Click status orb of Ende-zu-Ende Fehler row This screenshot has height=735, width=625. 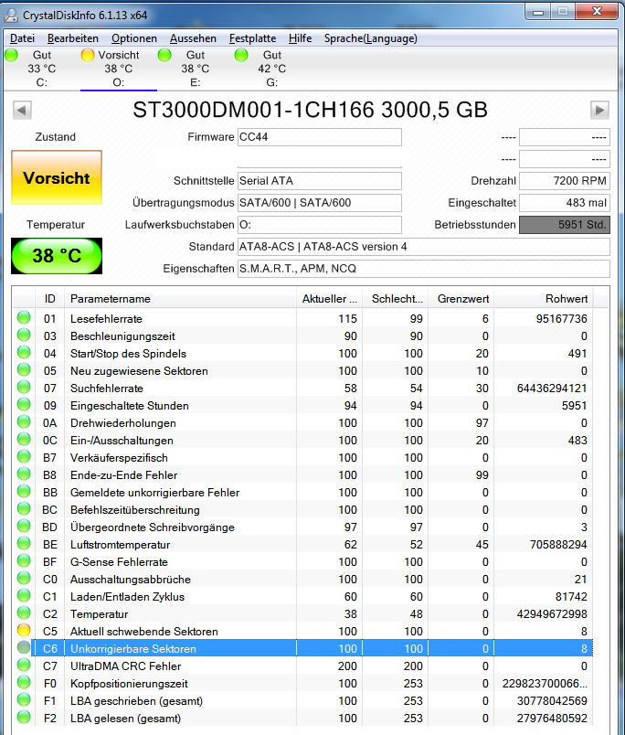[24, 474]
